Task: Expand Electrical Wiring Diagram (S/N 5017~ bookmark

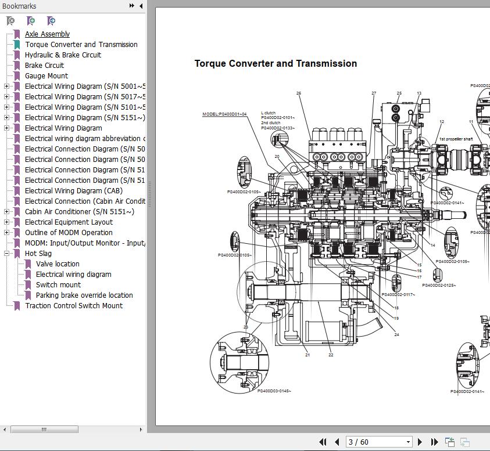Action: [6, 97]
